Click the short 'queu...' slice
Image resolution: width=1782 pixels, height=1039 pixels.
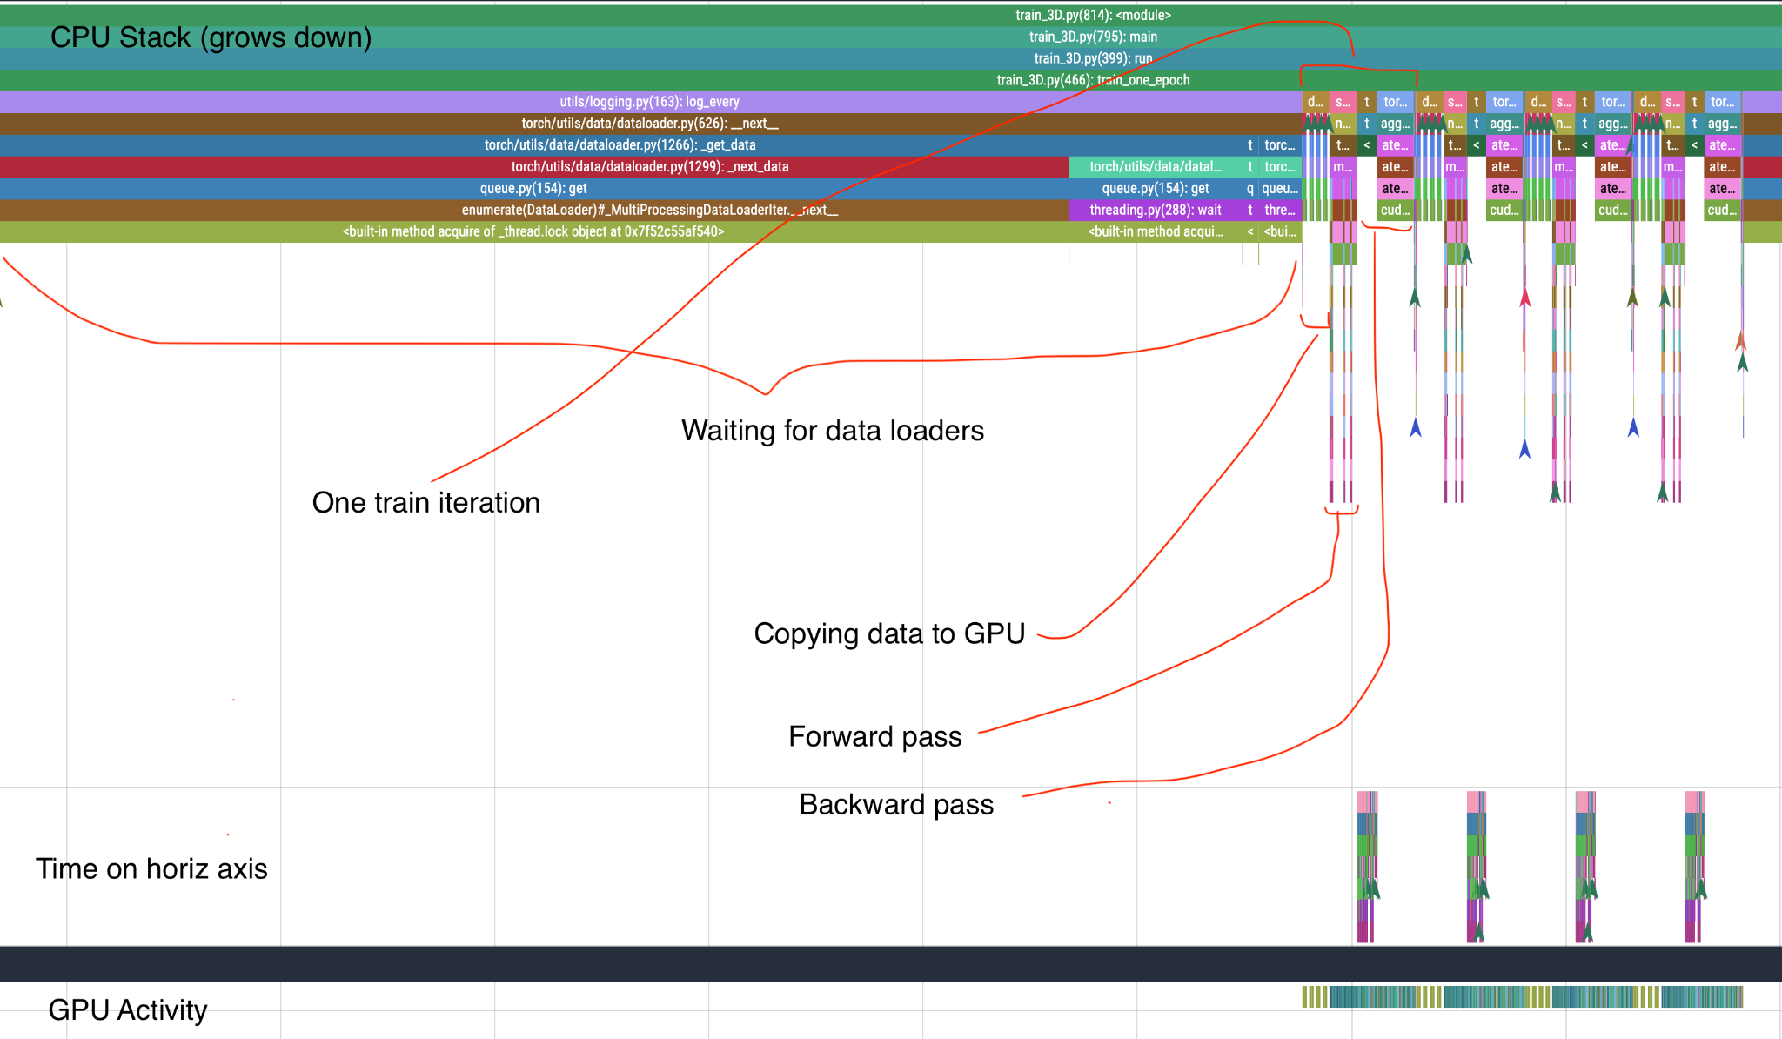(1280, 189)
